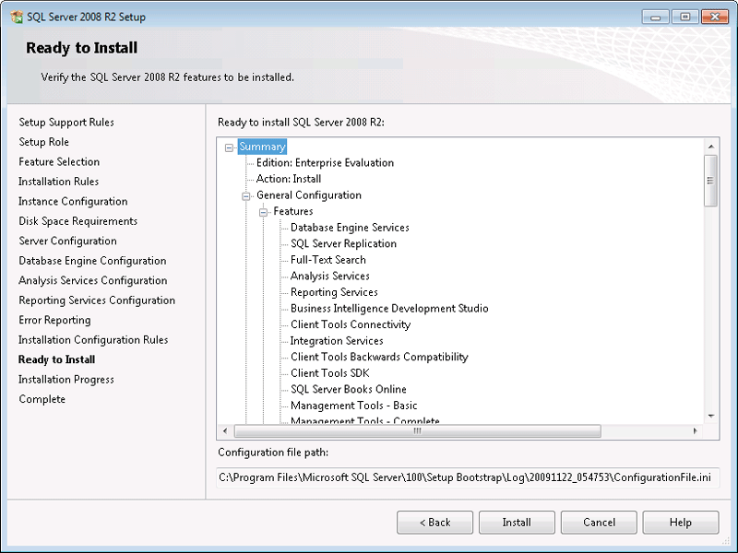Viewport: 738px width, 553px height.
Task: Select SQL Server Books Online item
Action: (x=349, y=389)
